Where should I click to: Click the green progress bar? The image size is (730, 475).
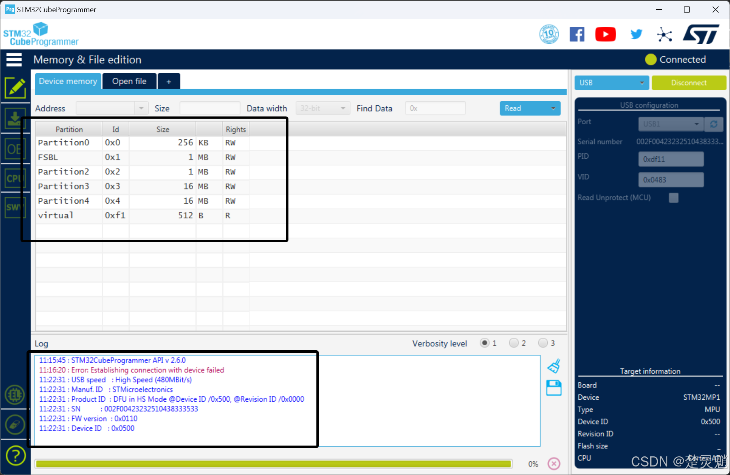point(273,464)
